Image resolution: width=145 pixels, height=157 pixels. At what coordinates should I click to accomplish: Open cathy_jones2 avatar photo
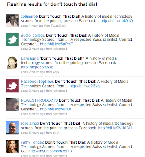pyautogui.click(x=12, y=147)
